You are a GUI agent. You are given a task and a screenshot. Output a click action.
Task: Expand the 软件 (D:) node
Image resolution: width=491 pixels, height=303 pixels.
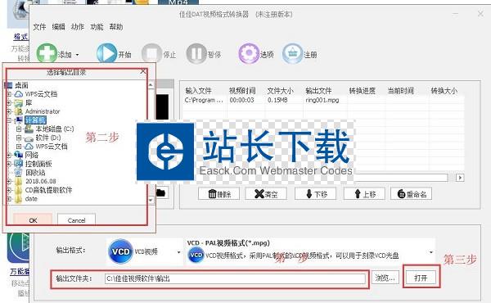point(19,138)
